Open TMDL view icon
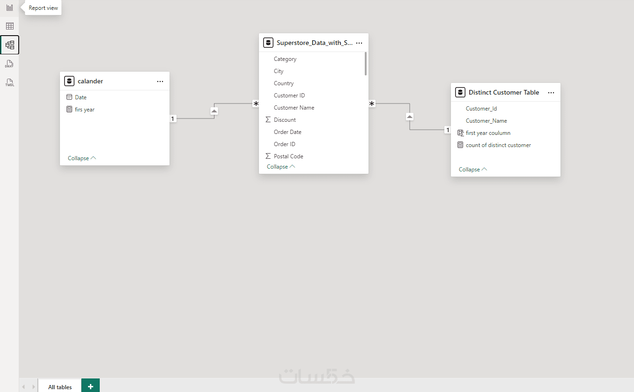 [x=9, y=82]
